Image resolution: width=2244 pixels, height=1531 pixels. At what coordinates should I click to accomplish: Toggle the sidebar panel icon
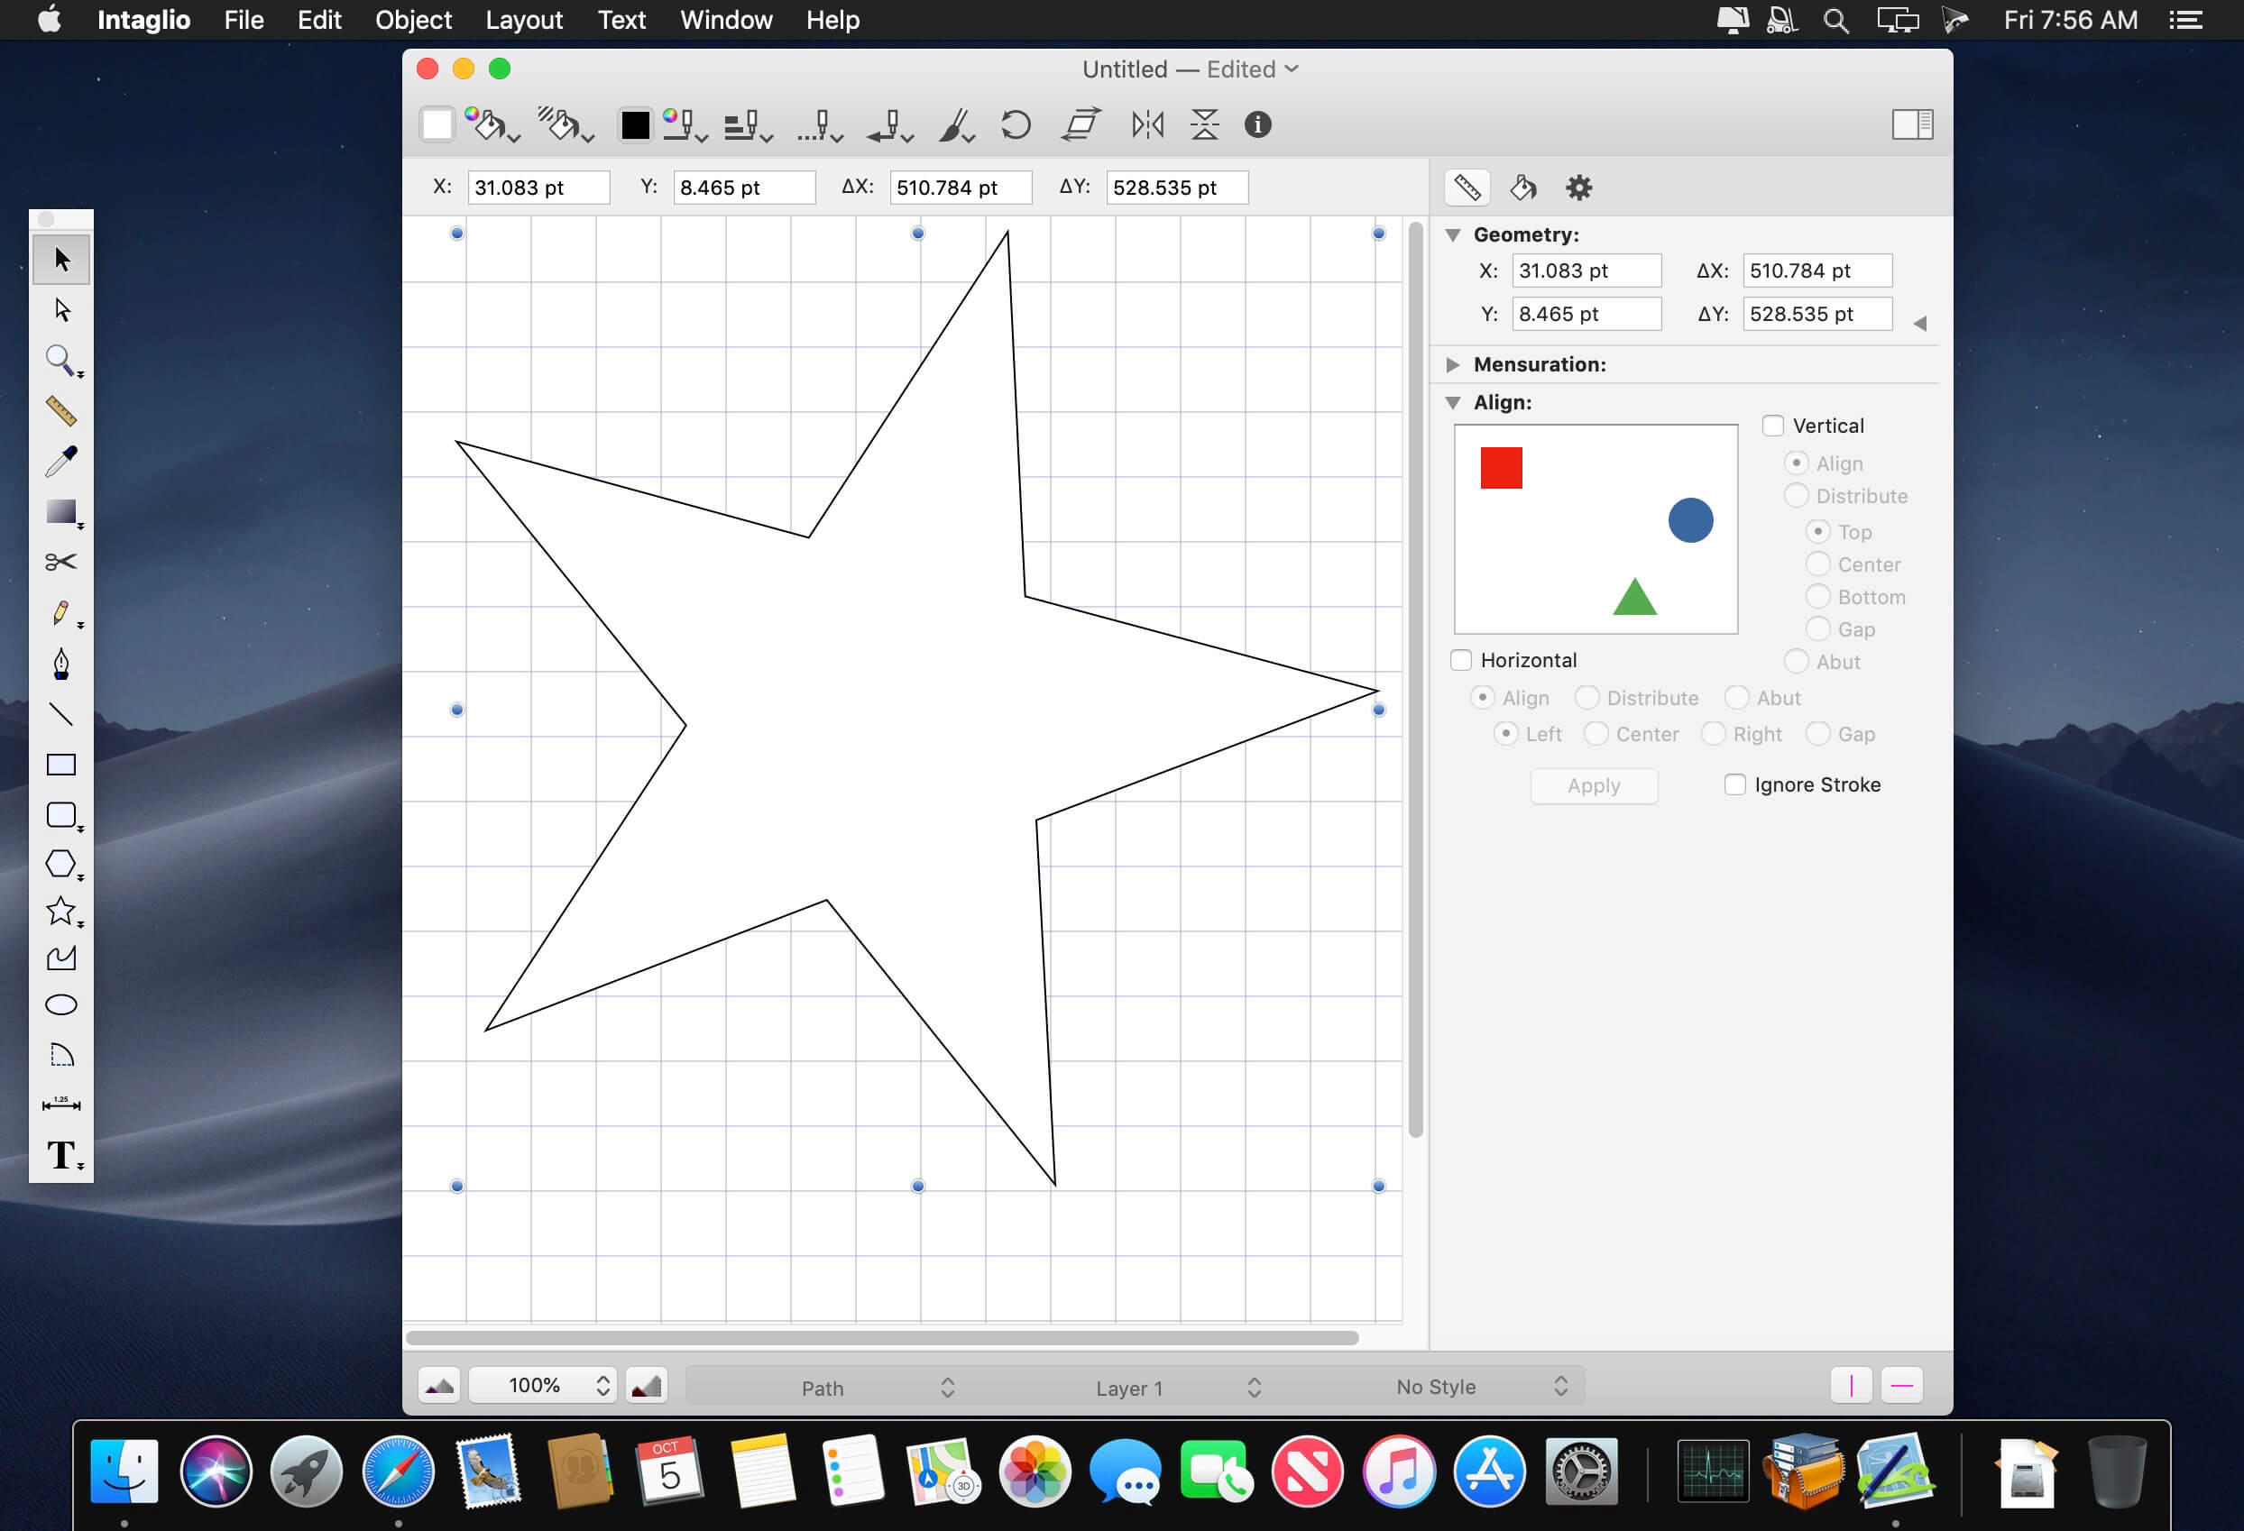[x=1912, y=124]
